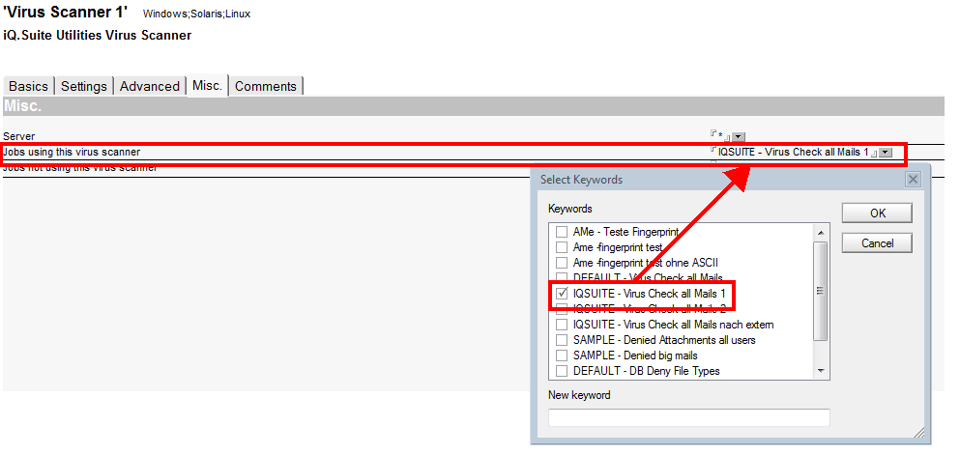Select the Comments tab
960x455 pixels.
(266, 86)
